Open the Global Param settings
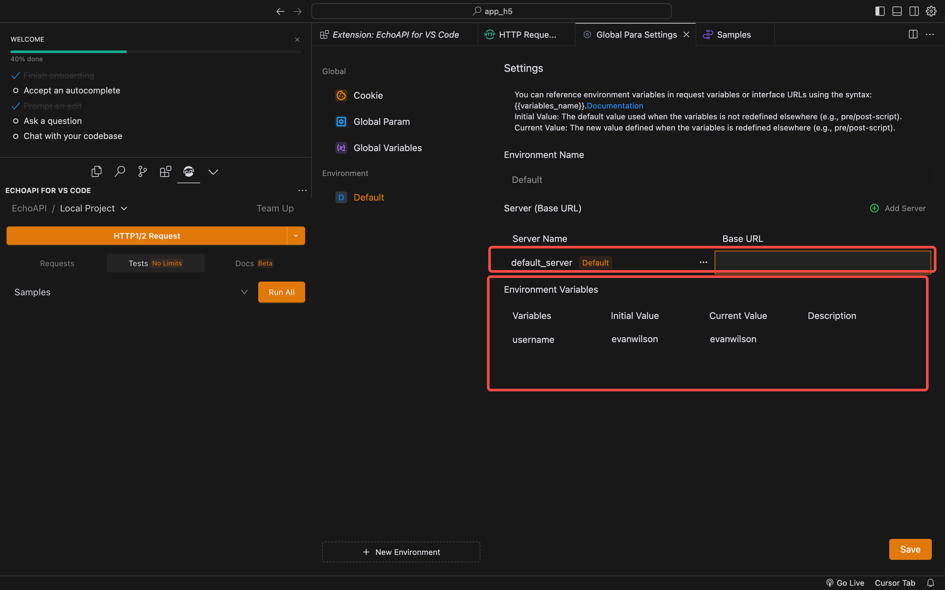 coord(372,122)
